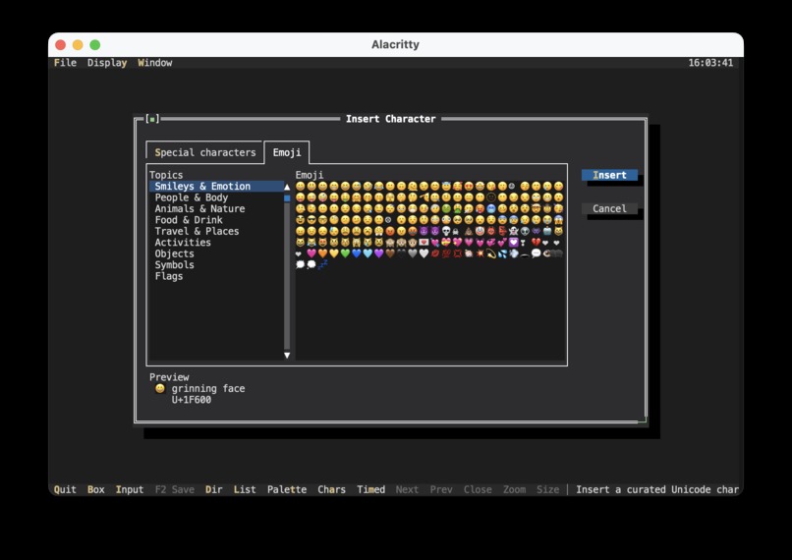Click the Insert button
This screenshot has height=560, width=792.
click(609, 175)
